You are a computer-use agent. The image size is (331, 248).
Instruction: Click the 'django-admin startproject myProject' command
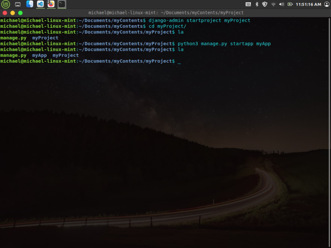[199, 20]
